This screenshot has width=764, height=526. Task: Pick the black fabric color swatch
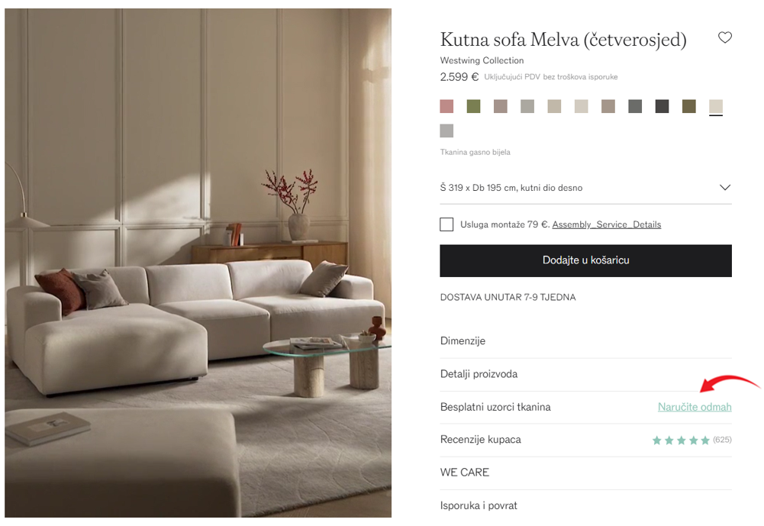[x=662, y=106]
